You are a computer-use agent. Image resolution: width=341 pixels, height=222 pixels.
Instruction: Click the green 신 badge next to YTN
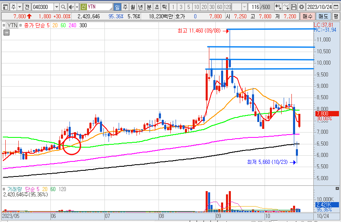(83, 7)
